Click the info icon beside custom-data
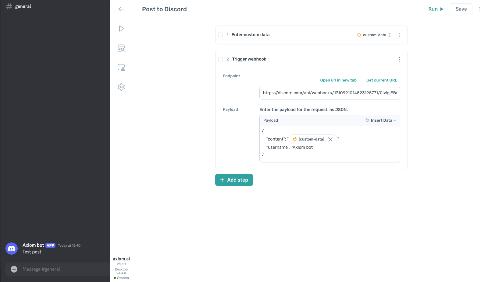 [x=390, y=35]
